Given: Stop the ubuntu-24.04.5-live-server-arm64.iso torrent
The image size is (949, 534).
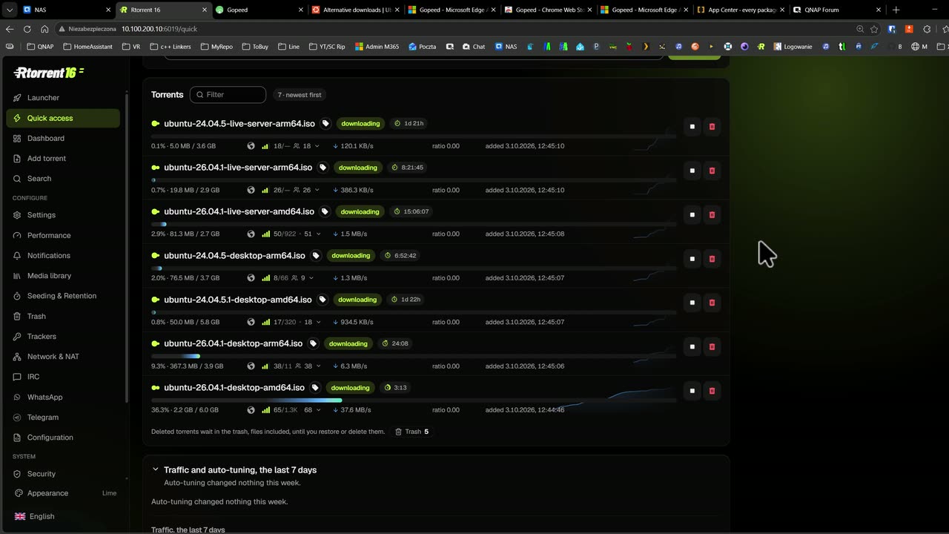Looking at the screenshot, I should click(692, 127).
